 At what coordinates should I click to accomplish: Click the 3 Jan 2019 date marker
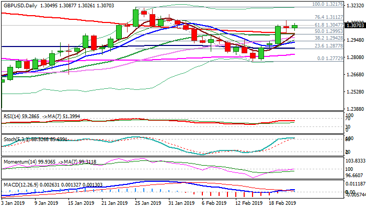tap(15, 203)
